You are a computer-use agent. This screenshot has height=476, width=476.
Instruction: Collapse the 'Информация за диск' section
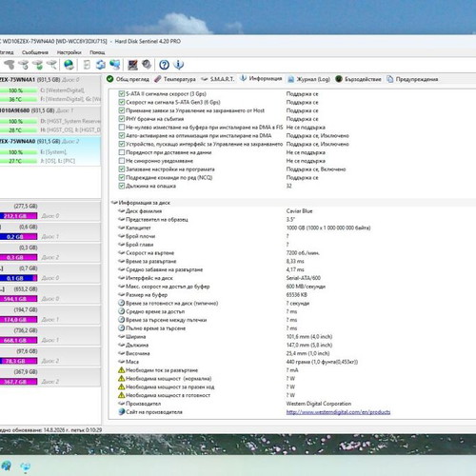click(114, 203)
